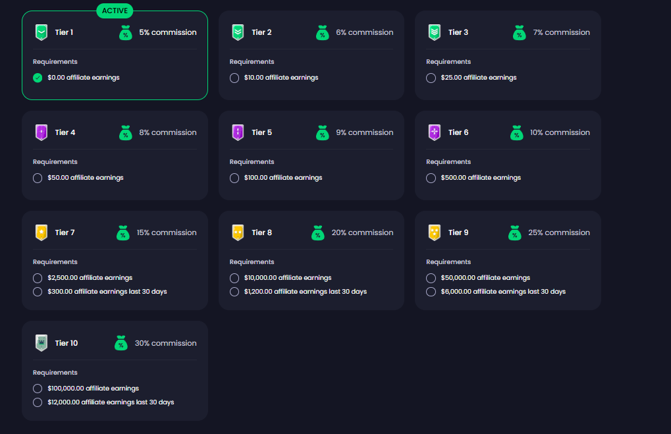
Task: Click the 'Tier 5' title text
Action: [262, 132]
